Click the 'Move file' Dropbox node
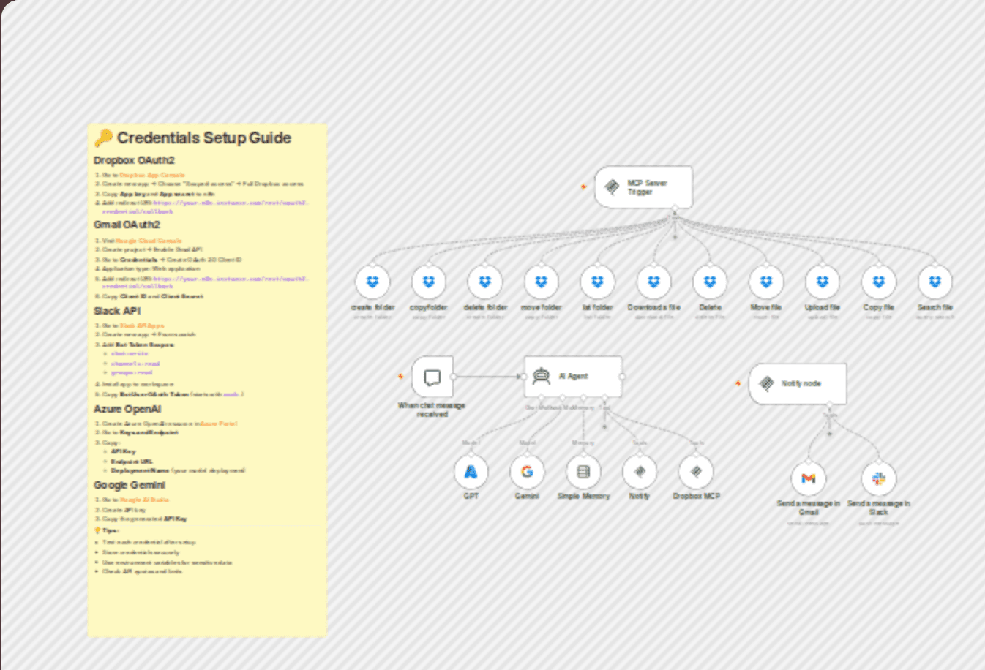The height and width of the screenshot is (670, 985). (766, 282)
